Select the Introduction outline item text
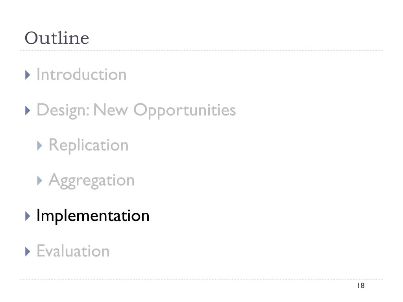 tap(81, 74)
